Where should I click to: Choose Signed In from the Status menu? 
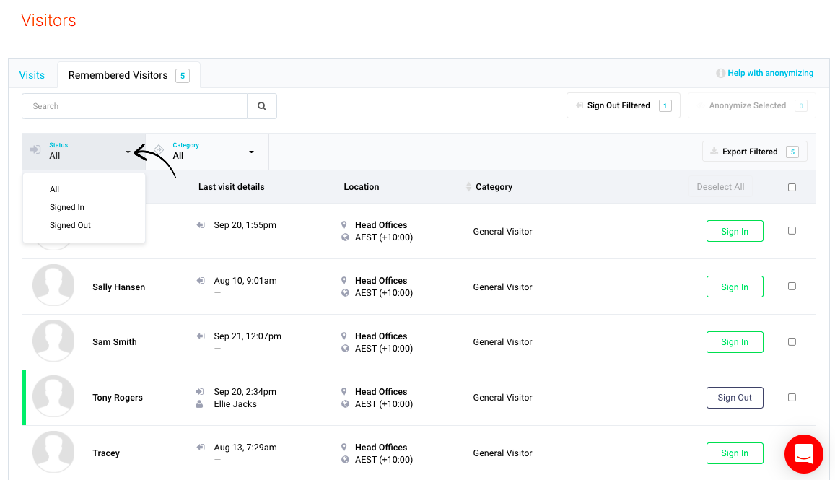[x=66, y=207]
